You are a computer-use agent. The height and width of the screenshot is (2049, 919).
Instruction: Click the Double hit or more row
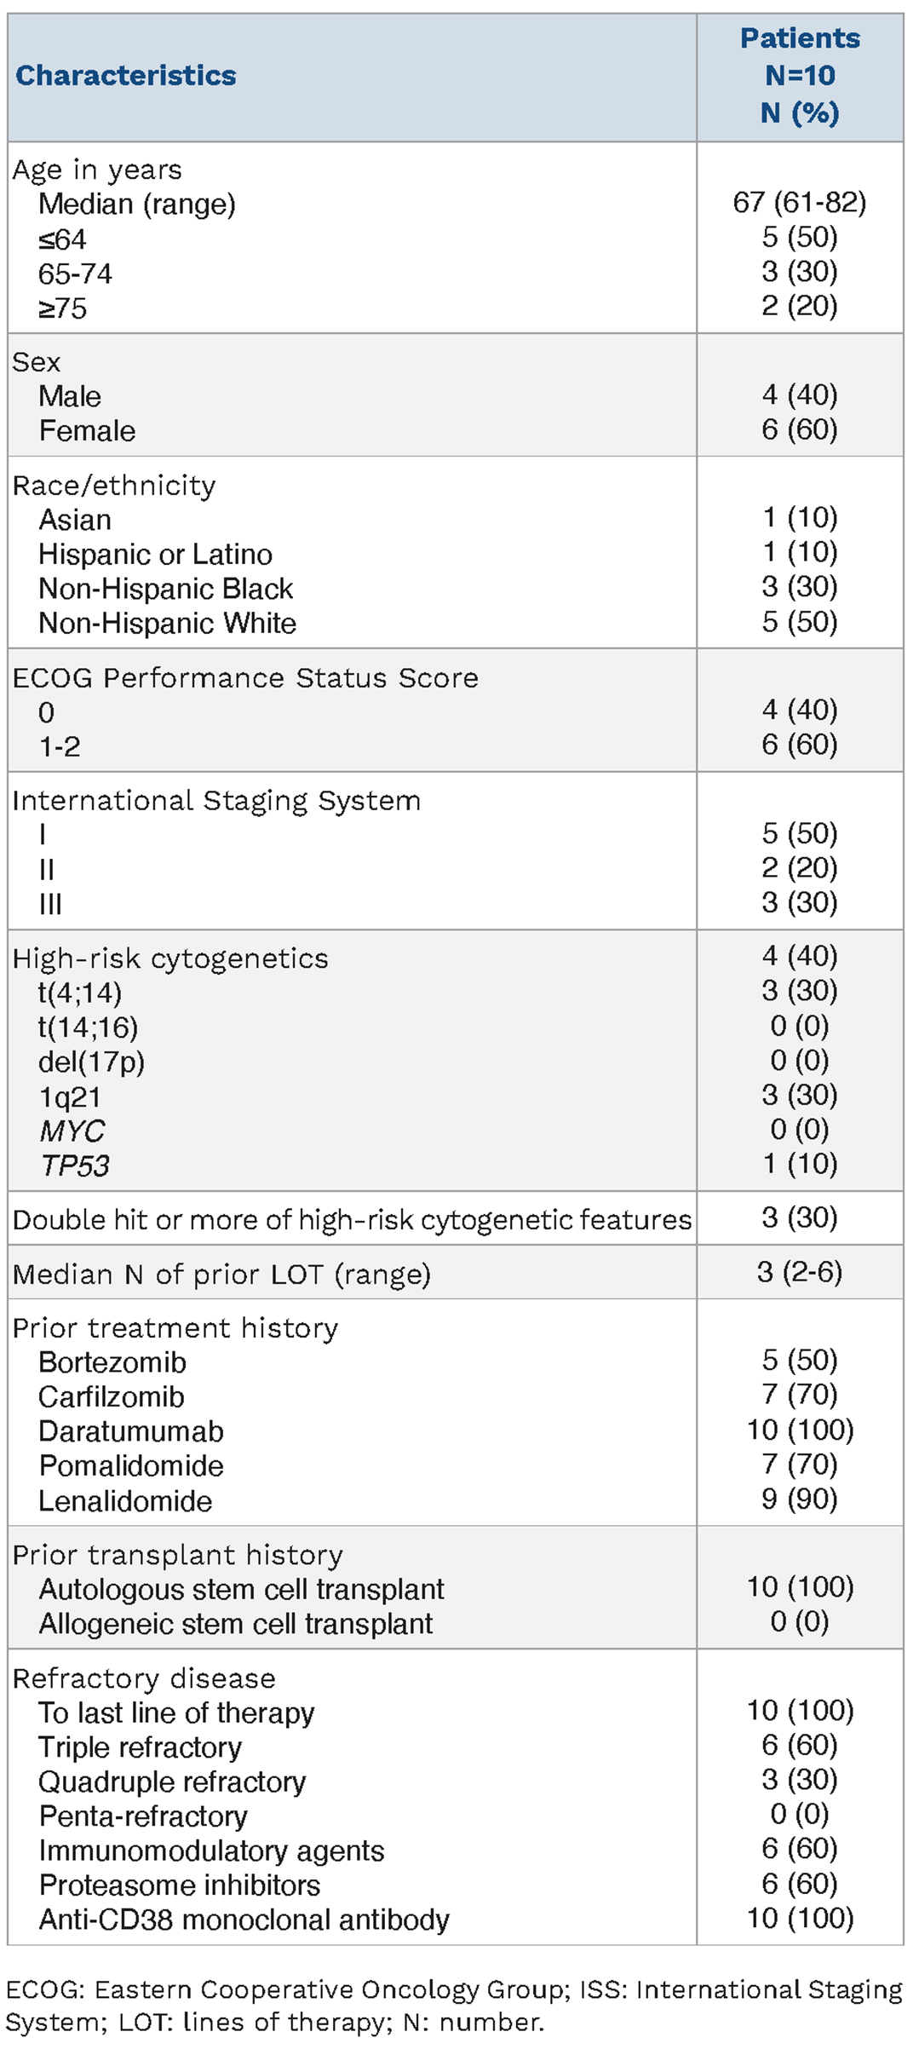point(352,1220)
